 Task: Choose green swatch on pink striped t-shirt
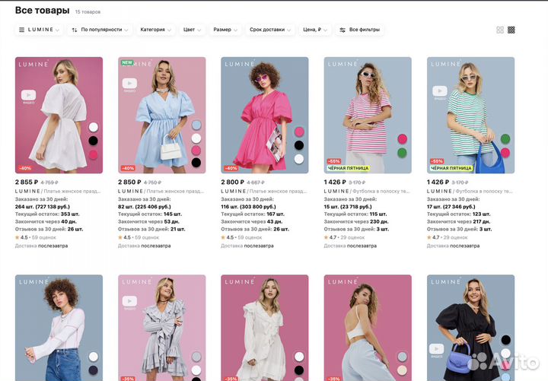(x=402, y=152)
